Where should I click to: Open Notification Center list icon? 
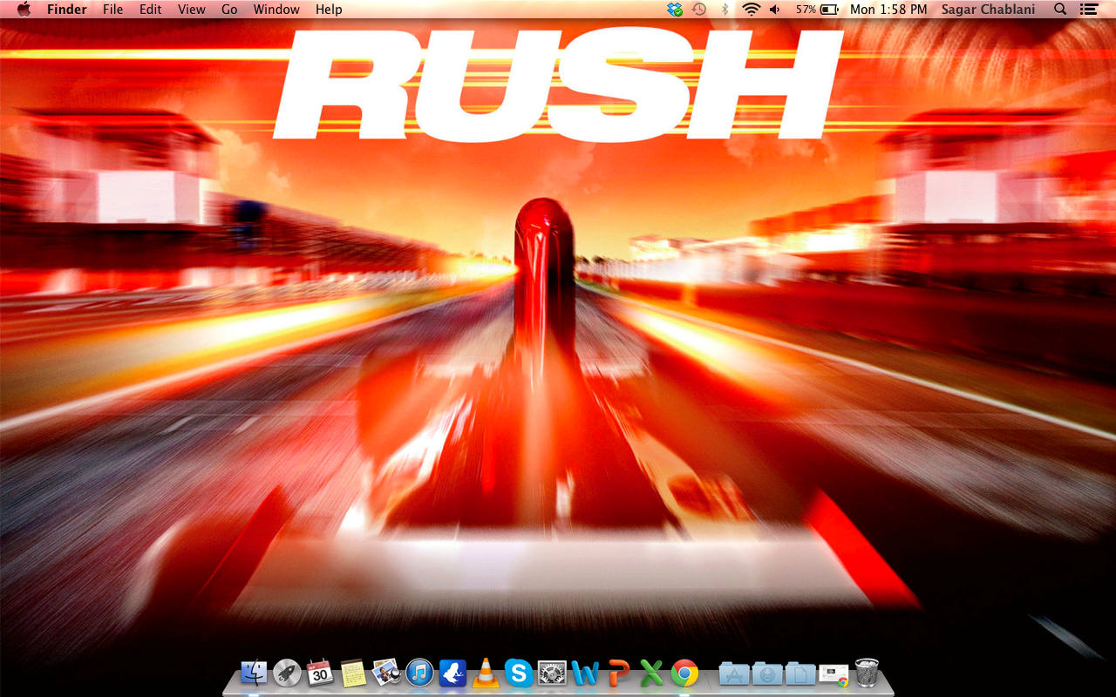tap(1088, 10)
